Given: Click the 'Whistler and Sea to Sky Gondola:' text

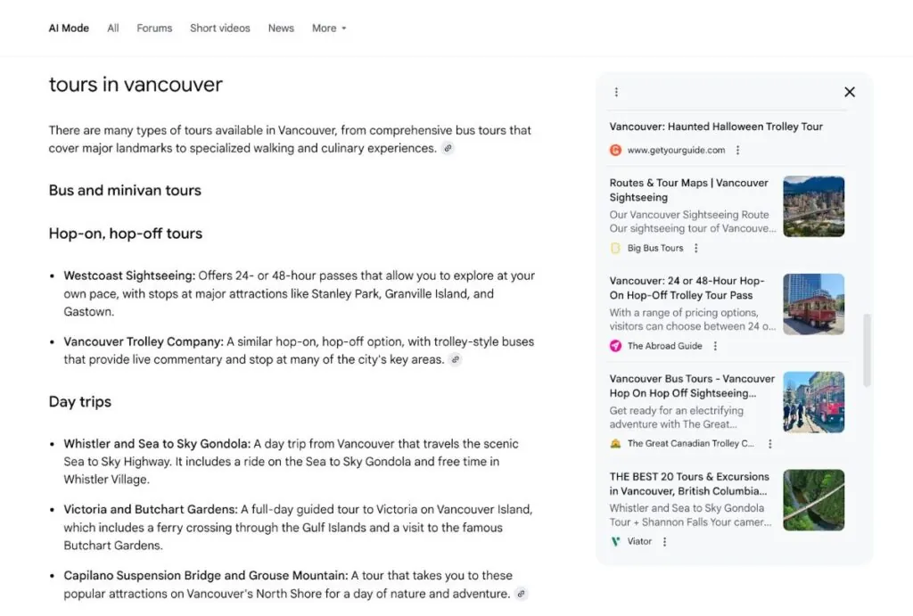Looking at the screenshot, I should coord(157,444).
